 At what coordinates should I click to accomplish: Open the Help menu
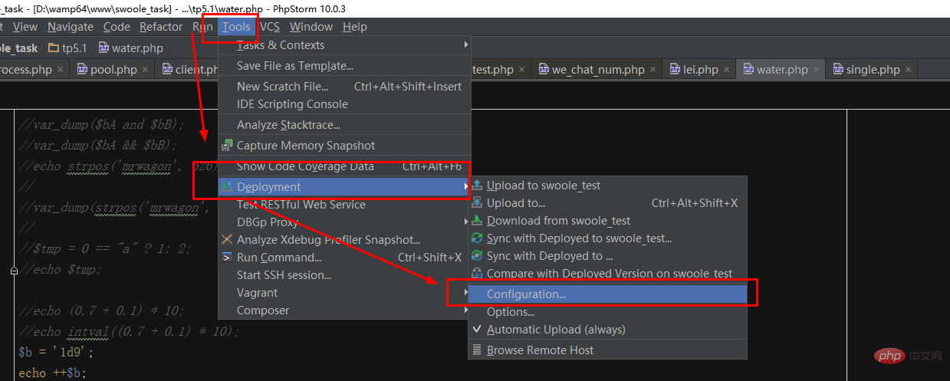355,27
